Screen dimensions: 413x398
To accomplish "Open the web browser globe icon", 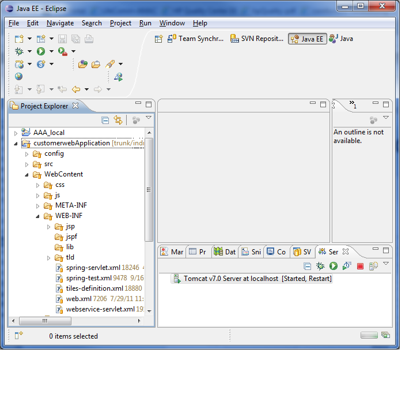I will coord(18,76).
